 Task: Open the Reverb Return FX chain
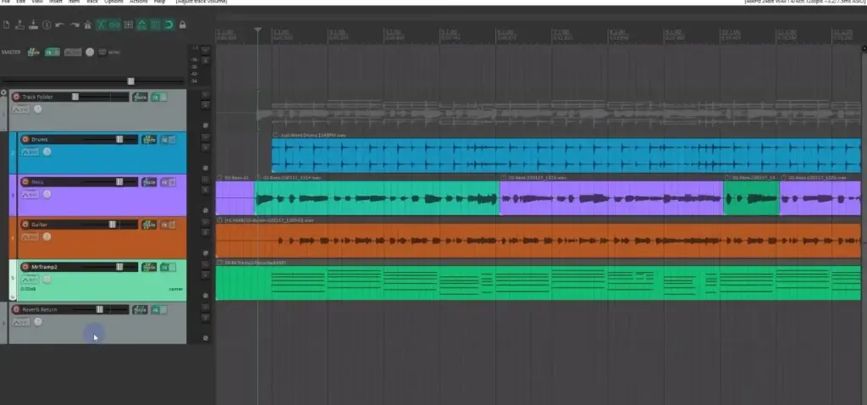click(159, 310)
